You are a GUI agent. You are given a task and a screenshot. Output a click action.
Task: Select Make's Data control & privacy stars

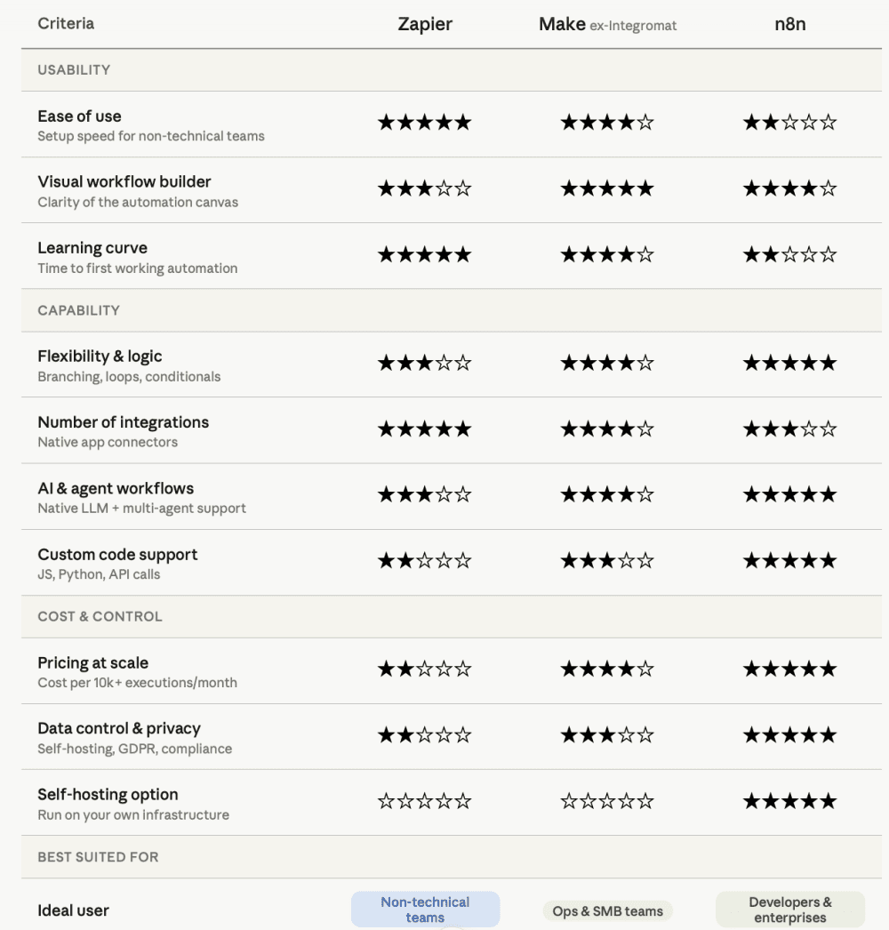tap(607, 735)
